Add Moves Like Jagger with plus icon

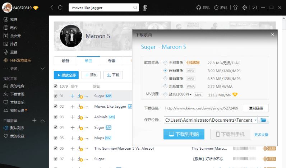coord(73,107)
